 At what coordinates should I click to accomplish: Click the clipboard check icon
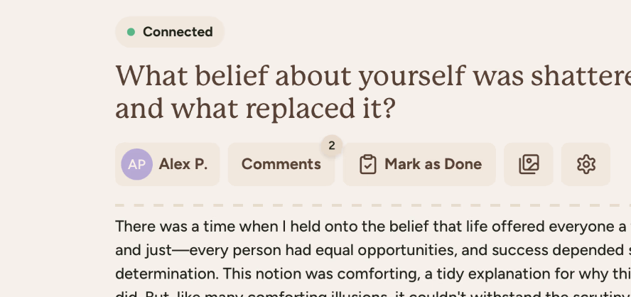coord(367,164)
